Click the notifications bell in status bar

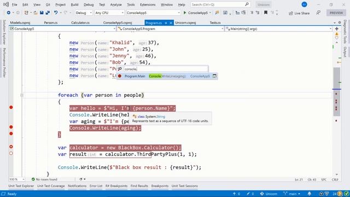click(x=309, y=194)
